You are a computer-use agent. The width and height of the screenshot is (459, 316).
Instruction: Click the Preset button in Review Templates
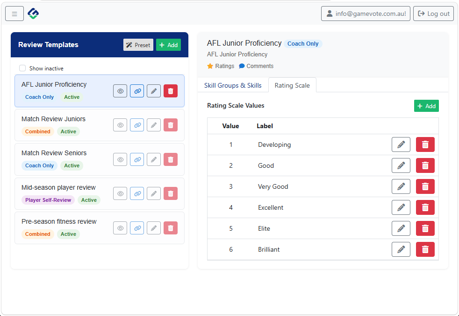click(x=138, y=45)
